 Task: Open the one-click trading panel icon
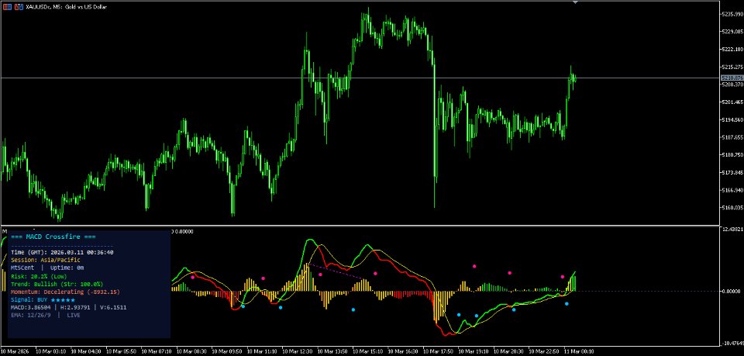pos(8,7)
